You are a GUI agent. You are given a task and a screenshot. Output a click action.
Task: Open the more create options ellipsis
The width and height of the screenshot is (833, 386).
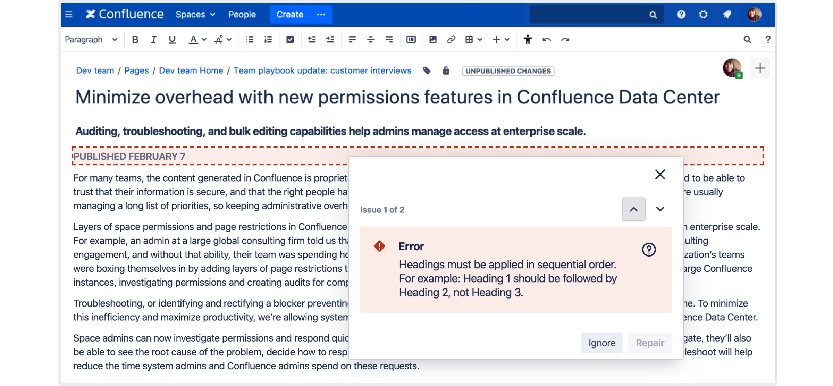321,15
